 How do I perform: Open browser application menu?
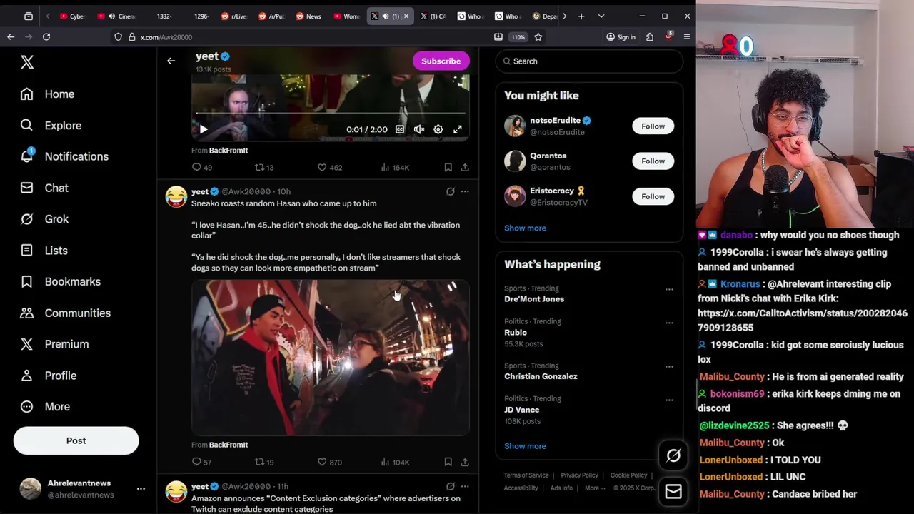(x=687, y=36)
